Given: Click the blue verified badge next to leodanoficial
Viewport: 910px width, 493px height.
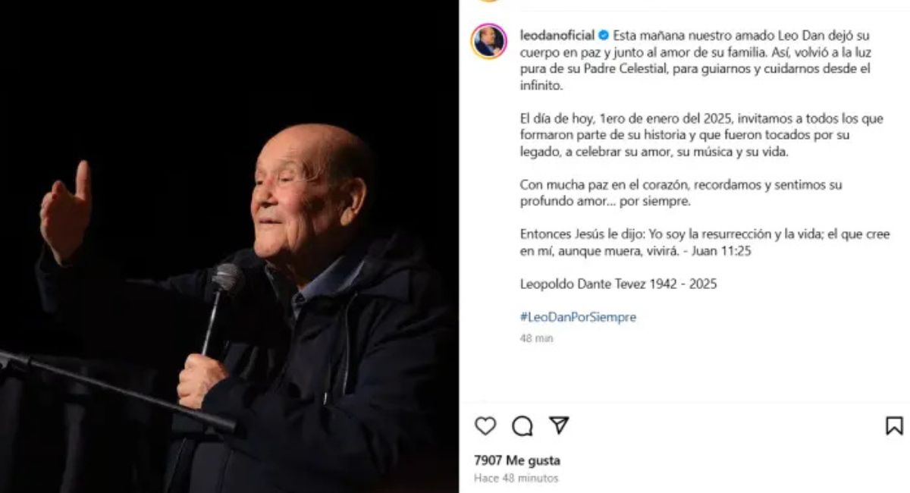Looking at the screenshot, I should tap(604, 35).
